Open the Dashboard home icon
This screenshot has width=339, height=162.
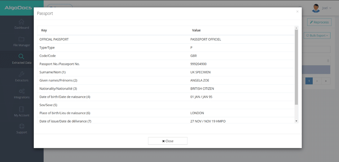coord(22,22)
